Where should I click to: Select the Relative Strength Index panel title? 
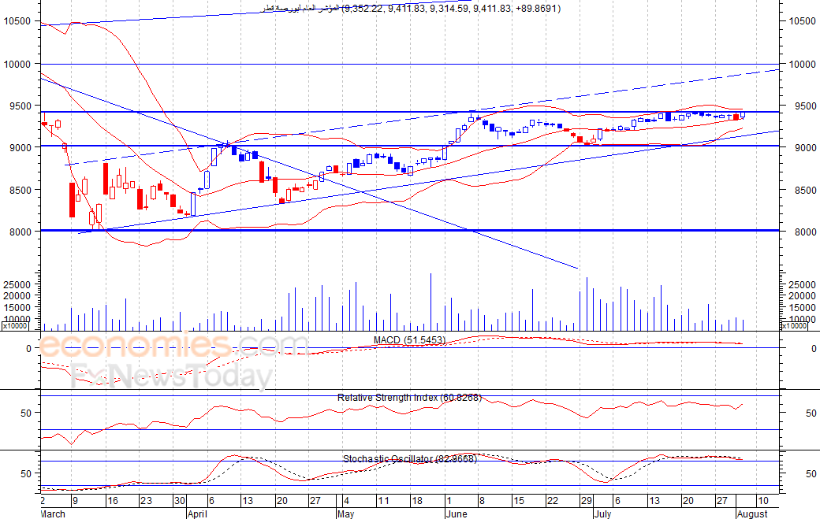[409, 398]
